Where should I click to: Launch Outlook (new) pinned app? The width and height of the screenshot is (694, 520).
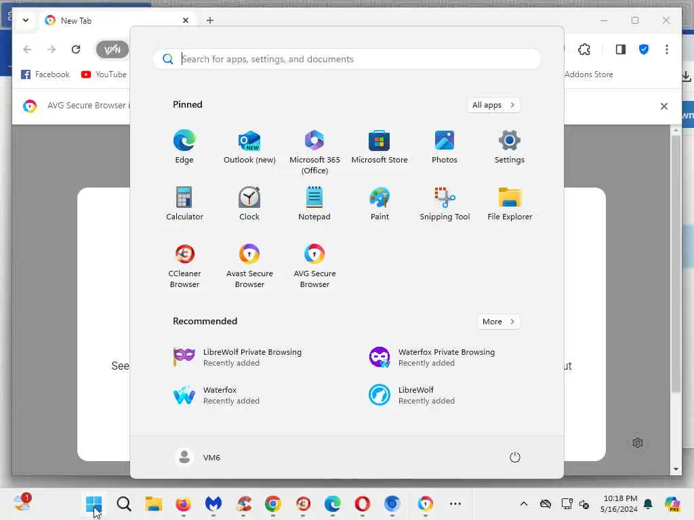(249, 147)
